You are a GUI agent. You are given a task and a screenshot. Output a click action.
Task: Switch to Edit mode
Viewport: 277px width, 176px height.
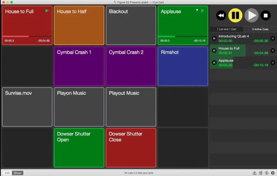[x=7, y=173]
